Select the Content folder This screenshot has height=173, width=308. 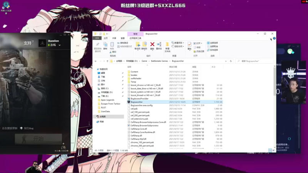pyautogui.click(x=134, y=72)
